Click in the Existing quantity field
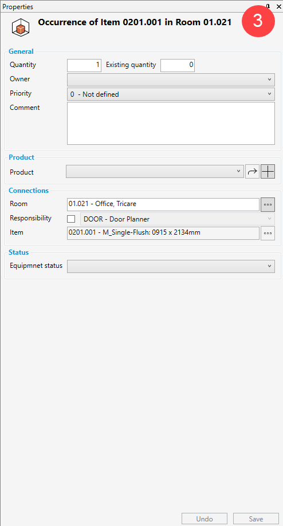Viewport: 283px width, 526px height. click(x=178, y=65)
